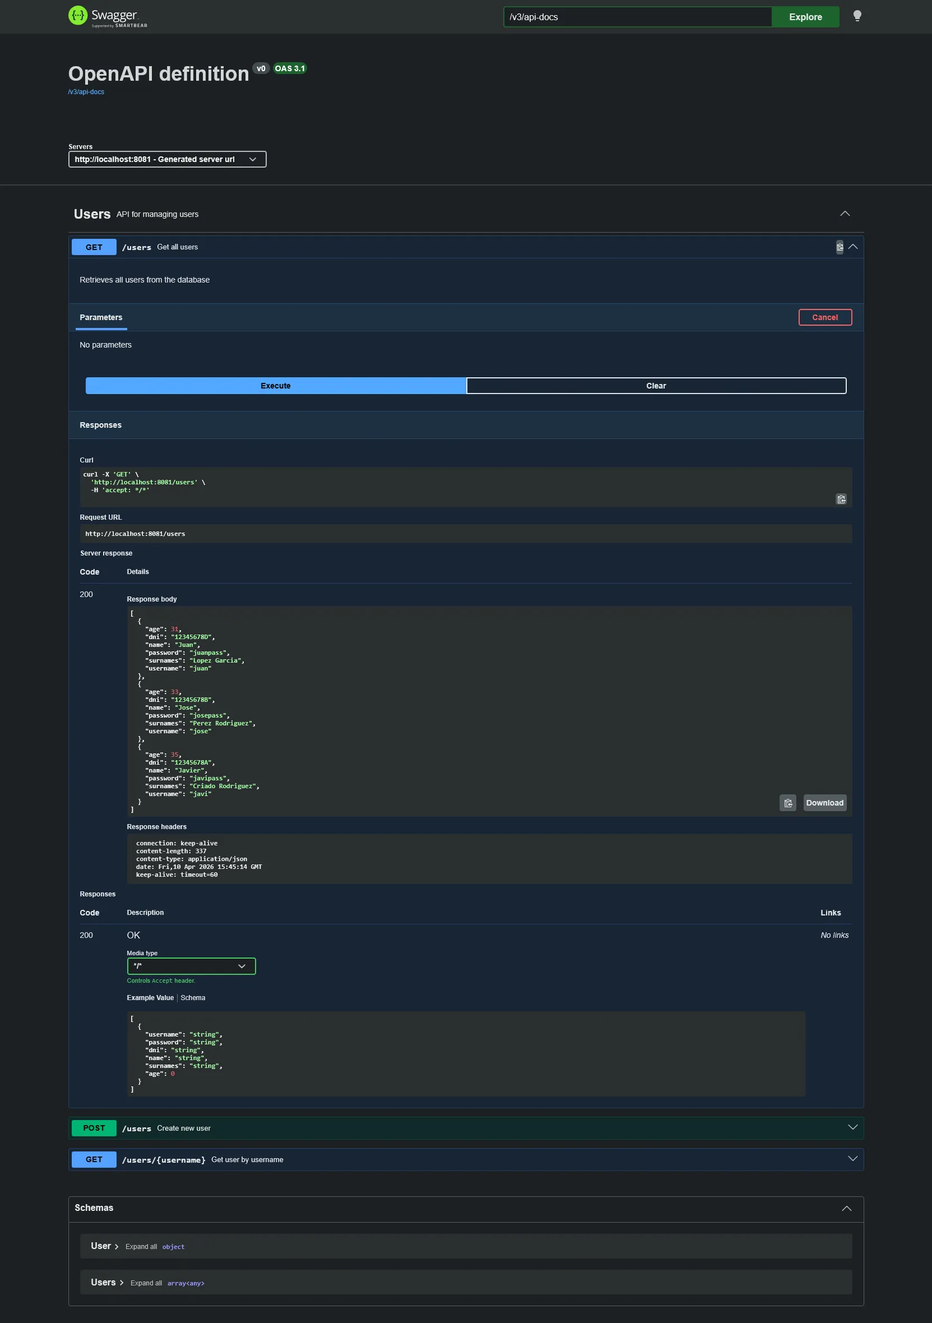Viewport: 932px width, 1323px height.
Task: Toggle the theme lightbulb icon
Action: point(858,16)
